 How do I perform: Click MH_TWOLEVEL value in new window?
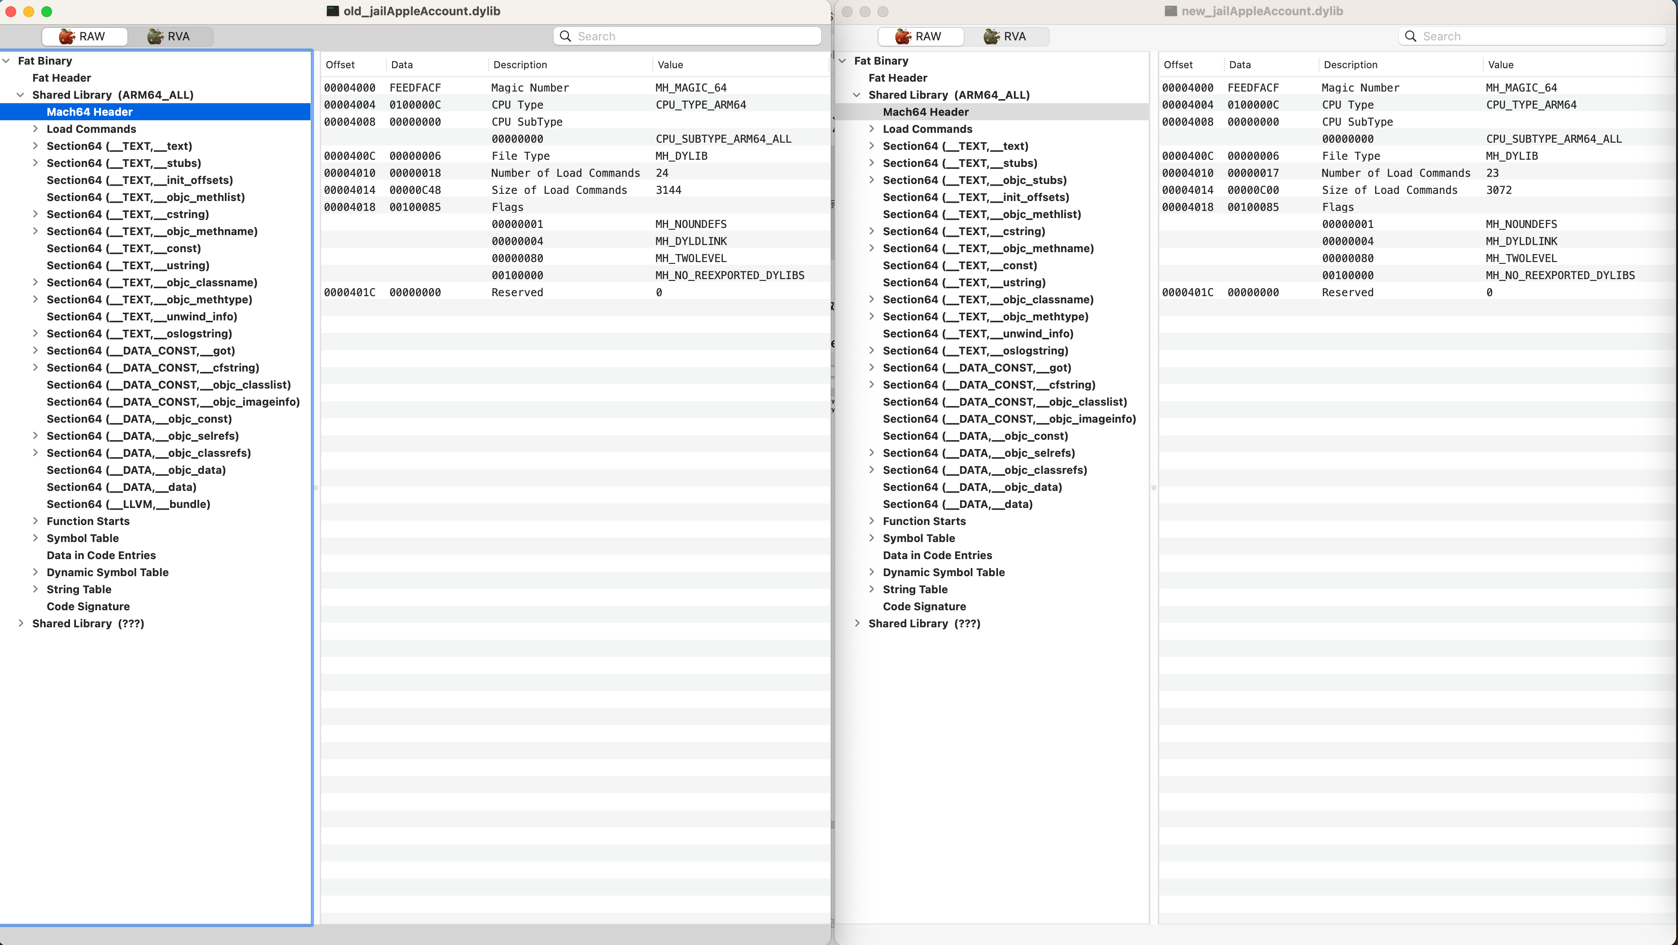point(1521,258)
